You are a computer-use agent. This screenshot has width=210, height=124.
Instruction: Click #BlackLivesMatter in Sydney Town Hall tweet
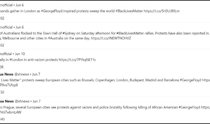pos(130,33)
